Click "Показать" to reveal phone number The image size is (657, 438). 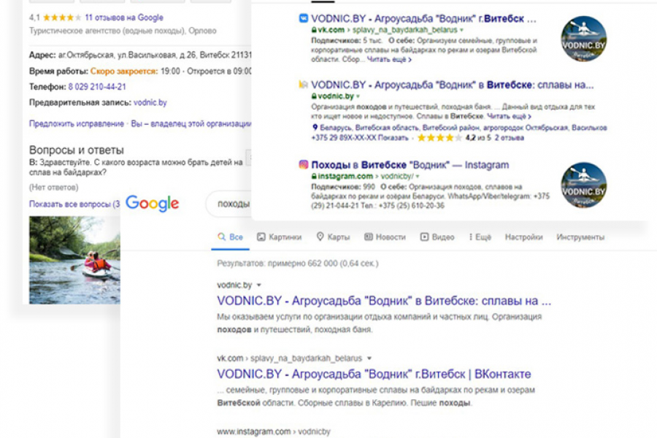pyautogui.click(x=393, y=138)
